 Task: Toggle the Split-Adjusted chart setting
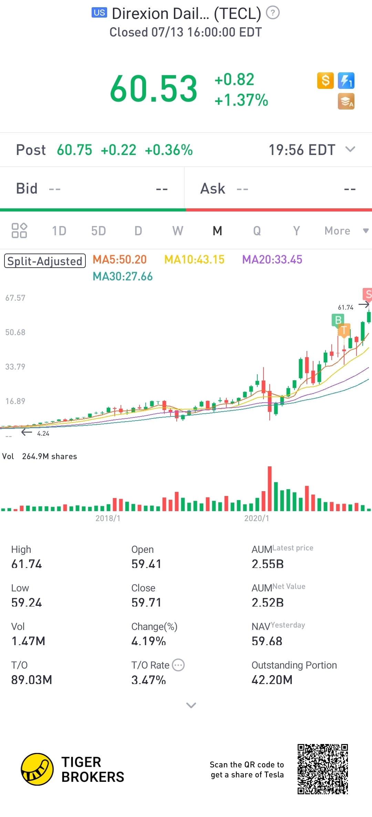pyautogui.click(x=45, y=261)
